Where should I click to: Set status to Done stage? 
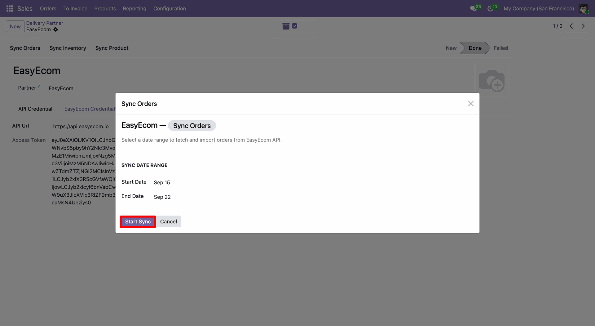coord(475,48)
